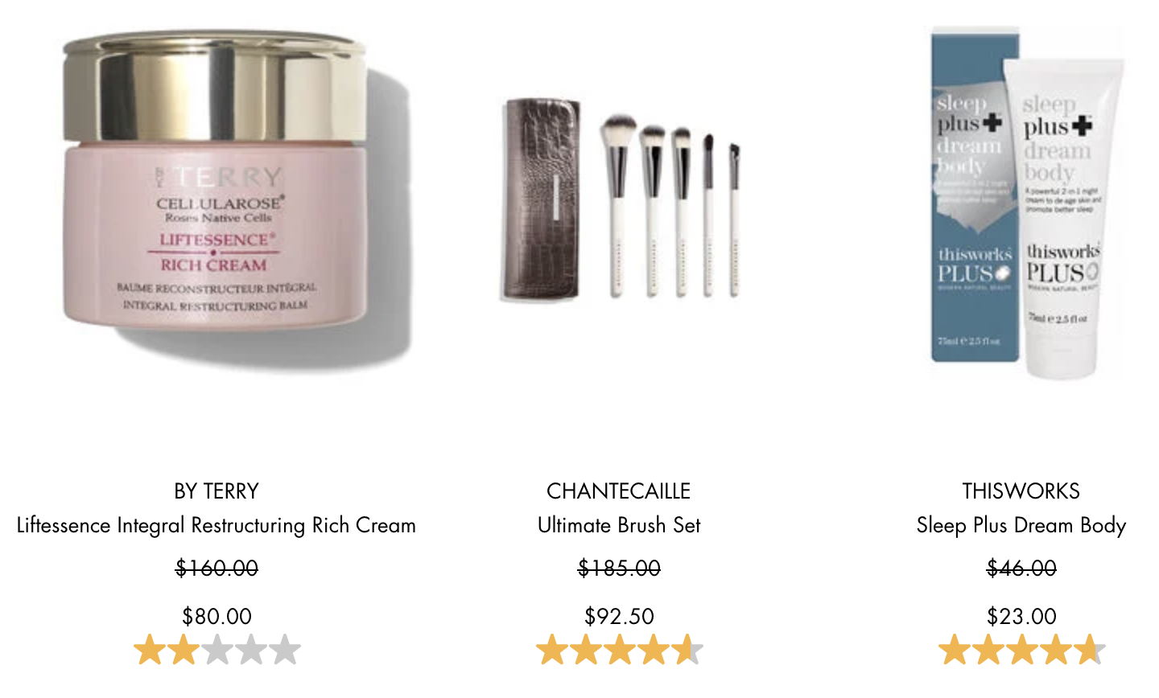Screen dimensions: 1159x698
Task: Open Liftessence Integral Restructuring Rich Cream link
Action: coord(217,526)
